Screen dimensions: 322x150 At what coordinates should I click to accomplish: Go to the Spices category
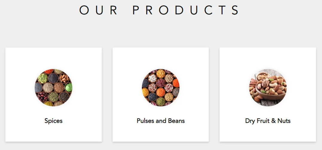coord(53,121)
